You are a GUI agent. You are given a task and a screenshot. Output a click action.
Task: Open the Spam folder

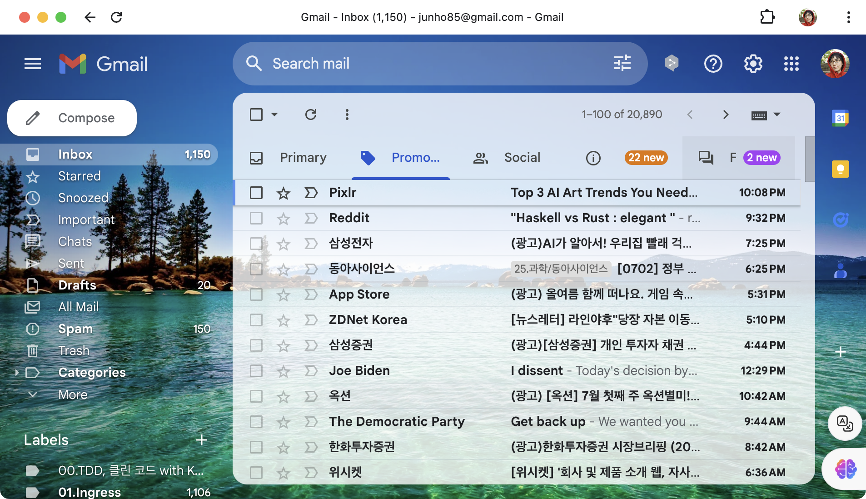coord(109,329)
